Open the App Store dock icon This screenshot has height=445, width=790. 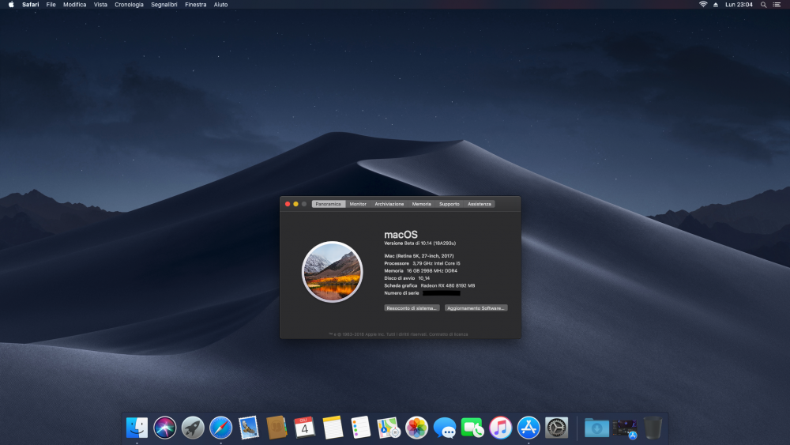pos(529,428)
